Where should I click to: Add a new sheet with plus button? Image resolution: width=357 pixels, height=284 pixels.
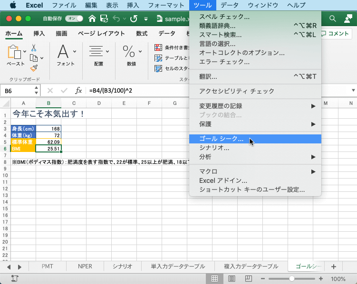(334, 266)
